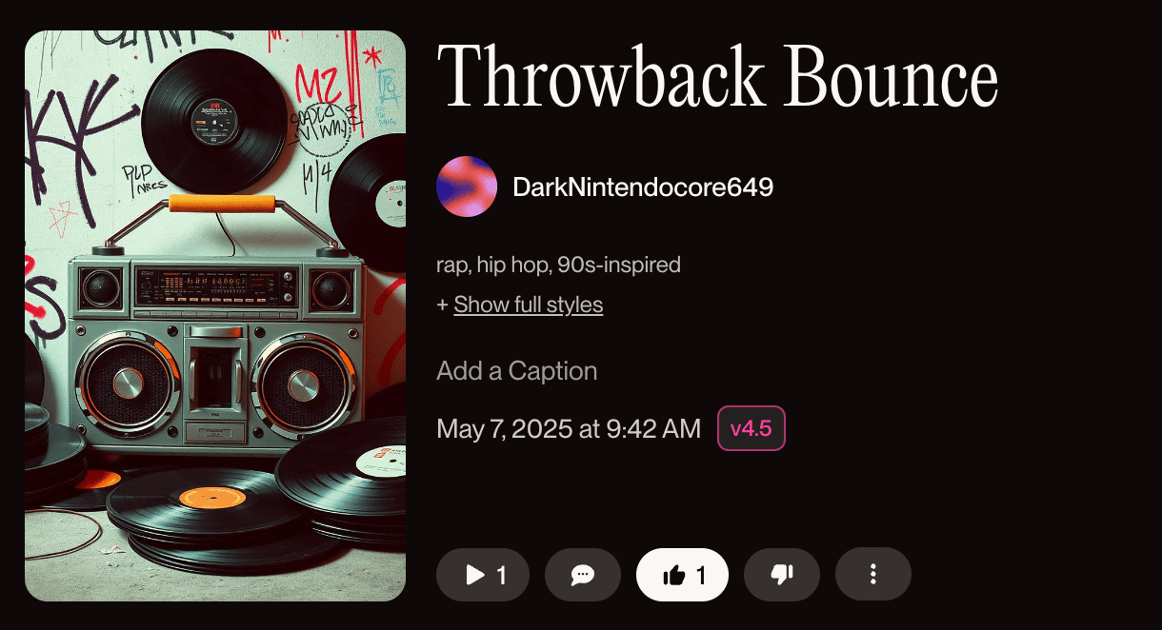Click the plus sign before Show full styles
Screen dimensions: 1162x630
coord(442,305)
